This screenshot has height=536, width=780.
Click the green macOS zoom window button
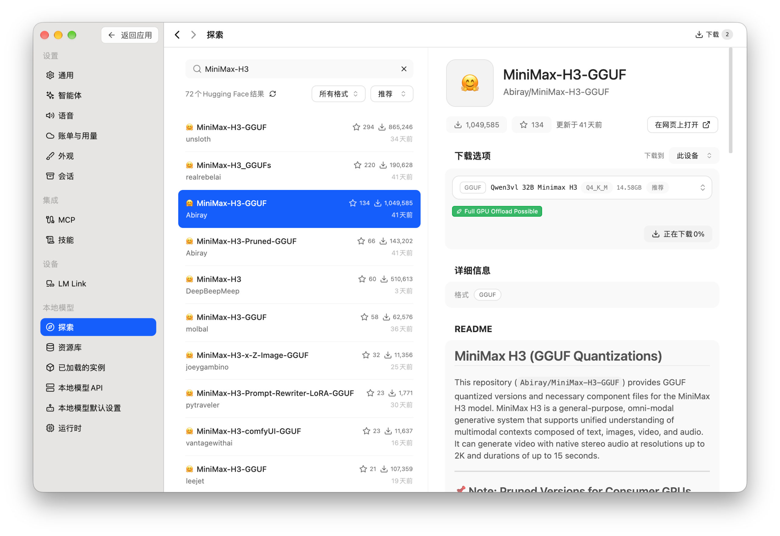tap(72, 35)
